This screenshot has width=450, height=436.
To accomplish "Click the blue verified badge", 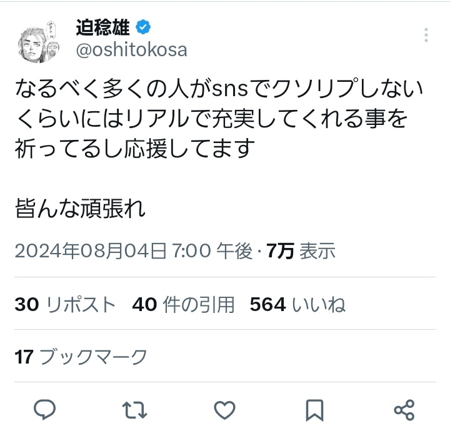I will pos(143,27).
